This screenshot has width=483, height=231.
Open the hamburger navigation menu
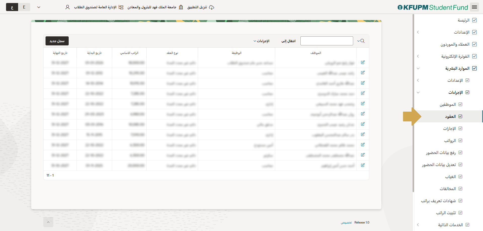474,7
